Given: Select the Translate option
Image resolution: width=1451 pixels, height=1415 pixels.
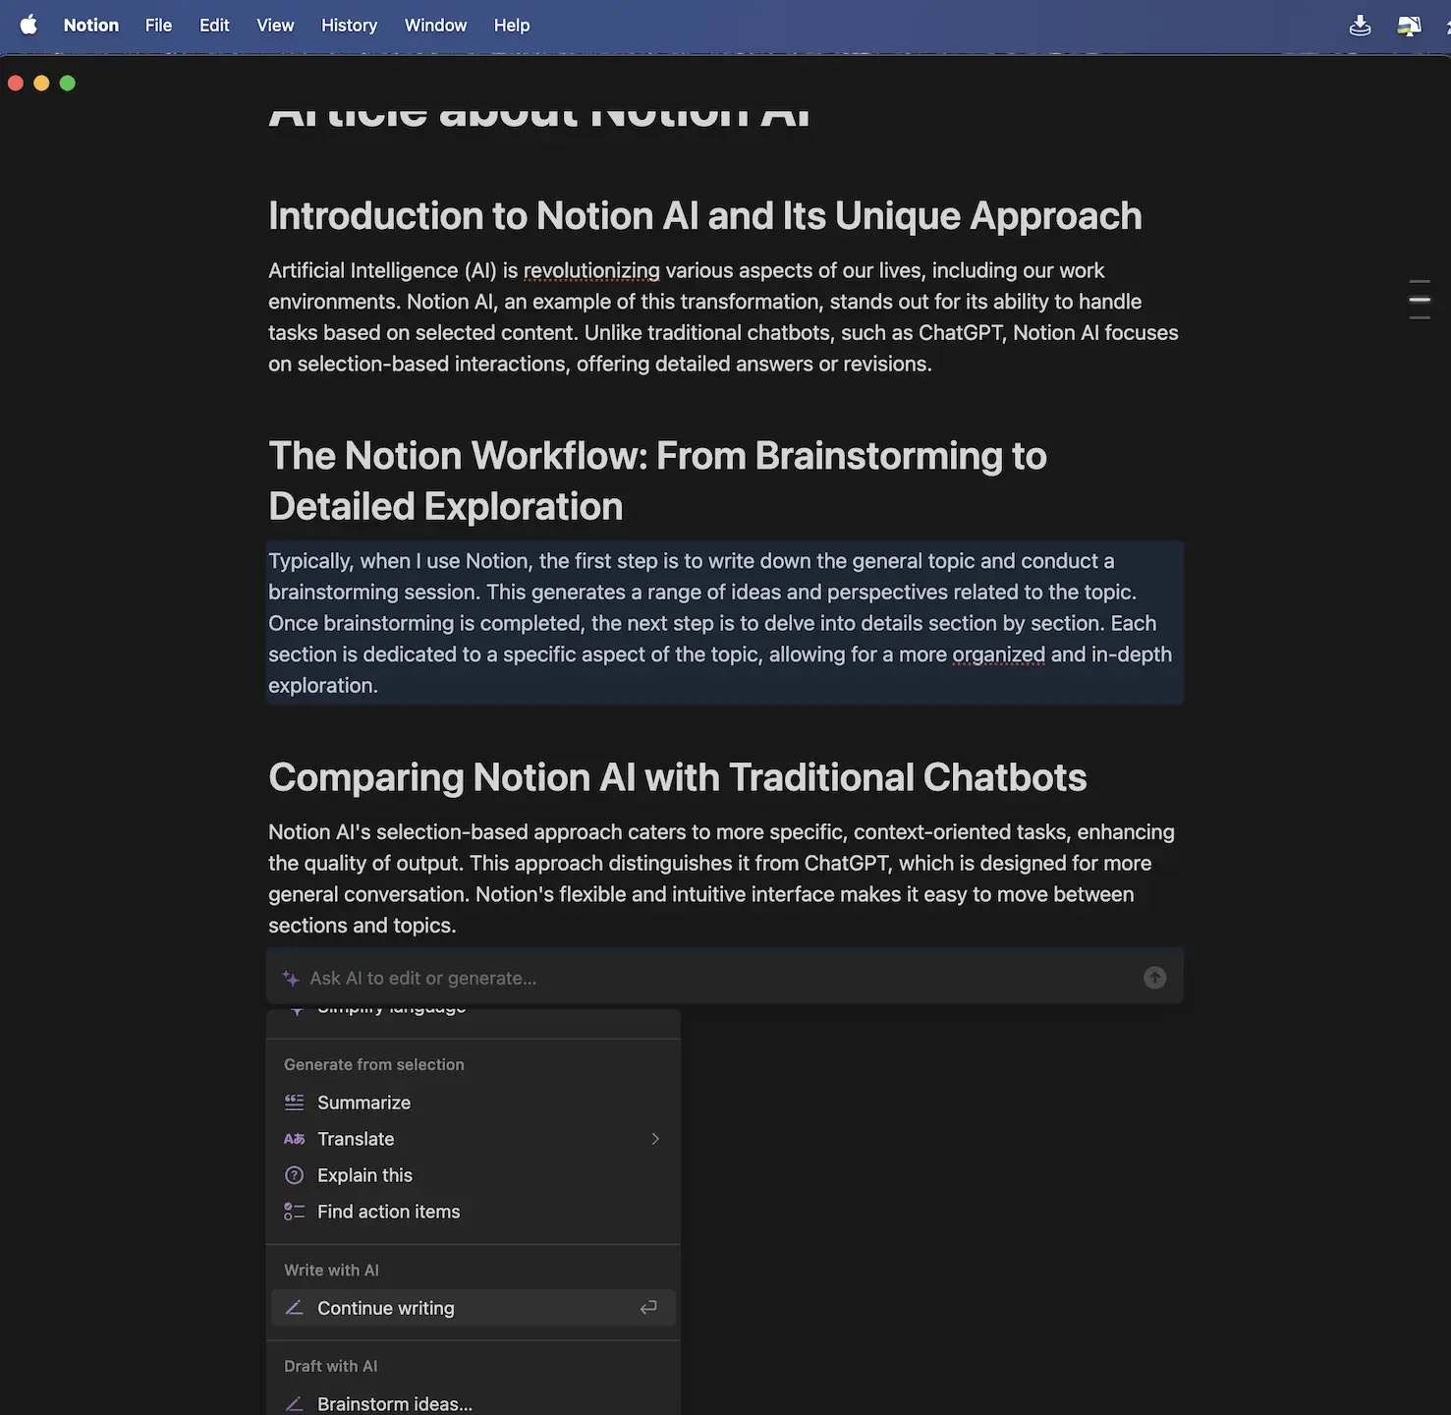Looking at the screenshot, I should 473,1139.
